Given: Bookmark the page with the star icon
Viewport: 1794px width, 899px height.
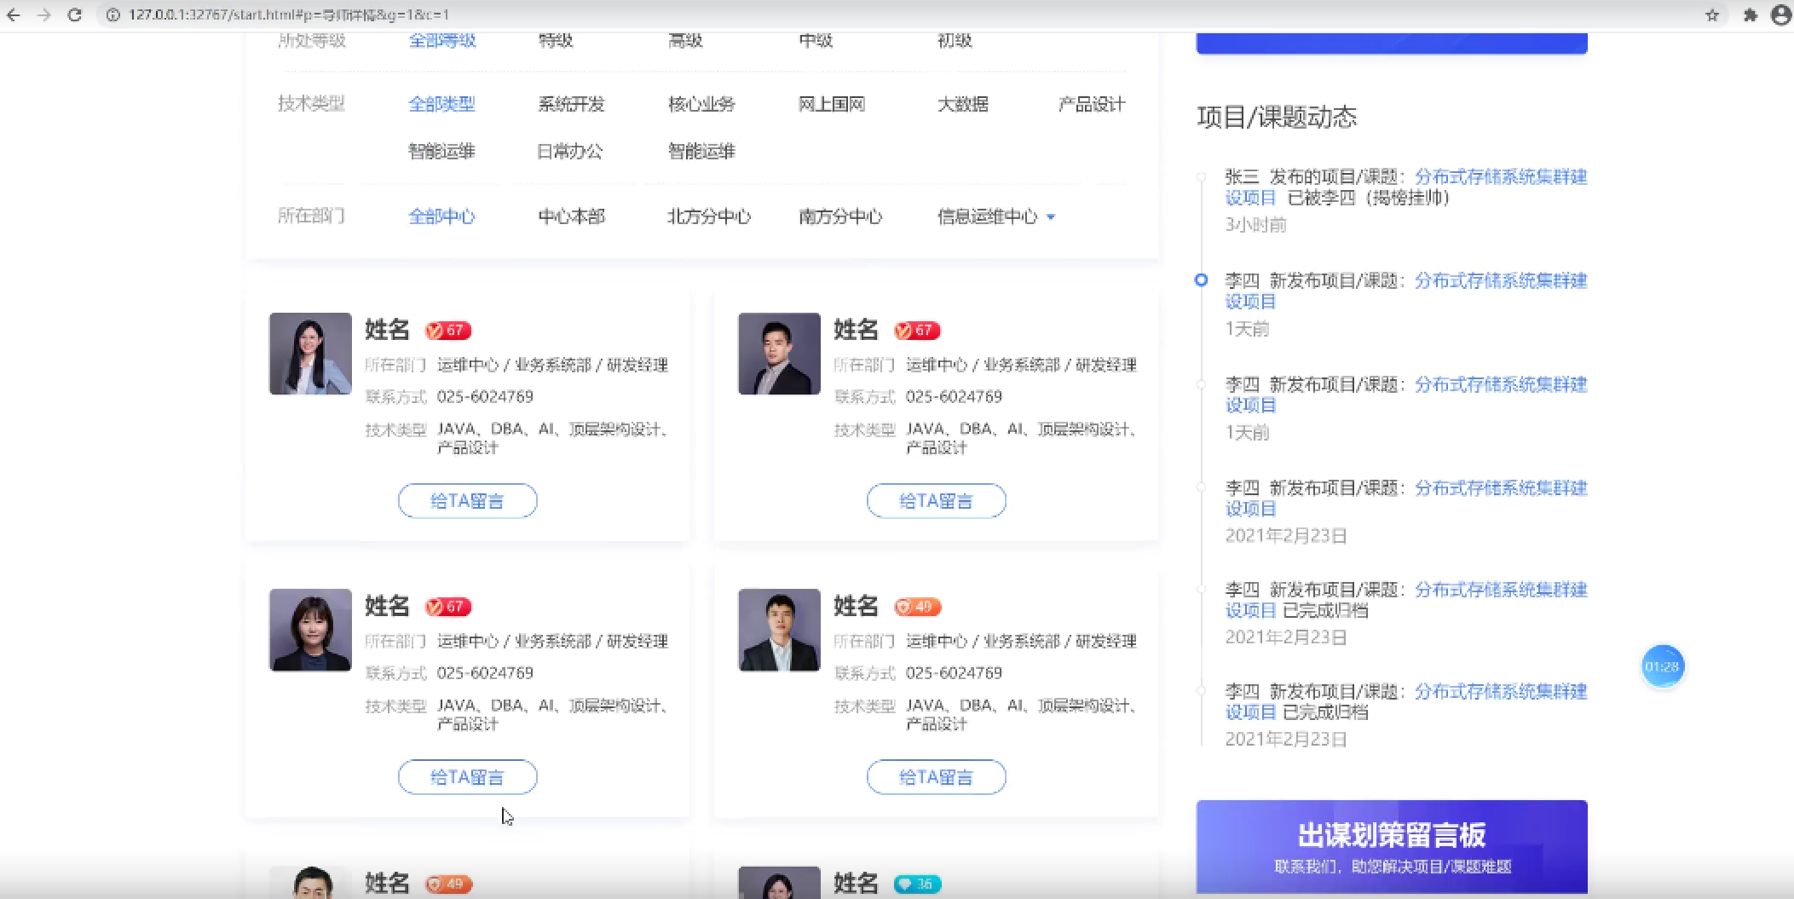Looking at the screenshot, I should point(1712,14).
